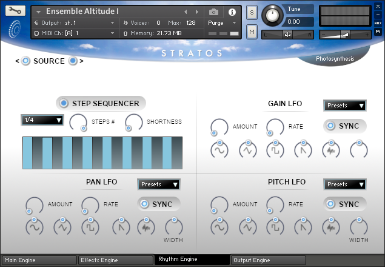Click the Tune knob

click(272, 15)
